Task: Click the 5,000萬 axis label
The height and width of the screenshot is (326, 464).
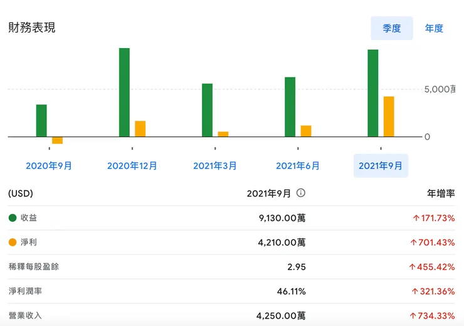Action: 440,89
